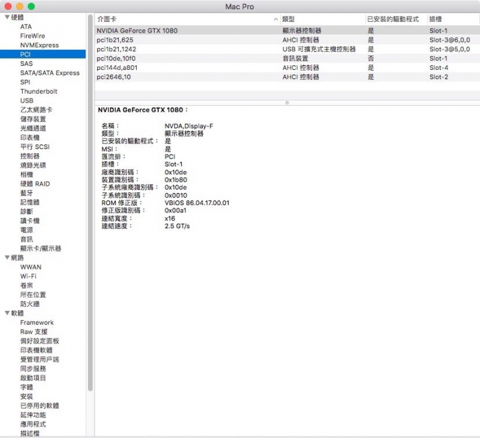Select 卷宗 volumes item
Image resolution: width=480 pixels, height=438 pixels.
(27, 286)
